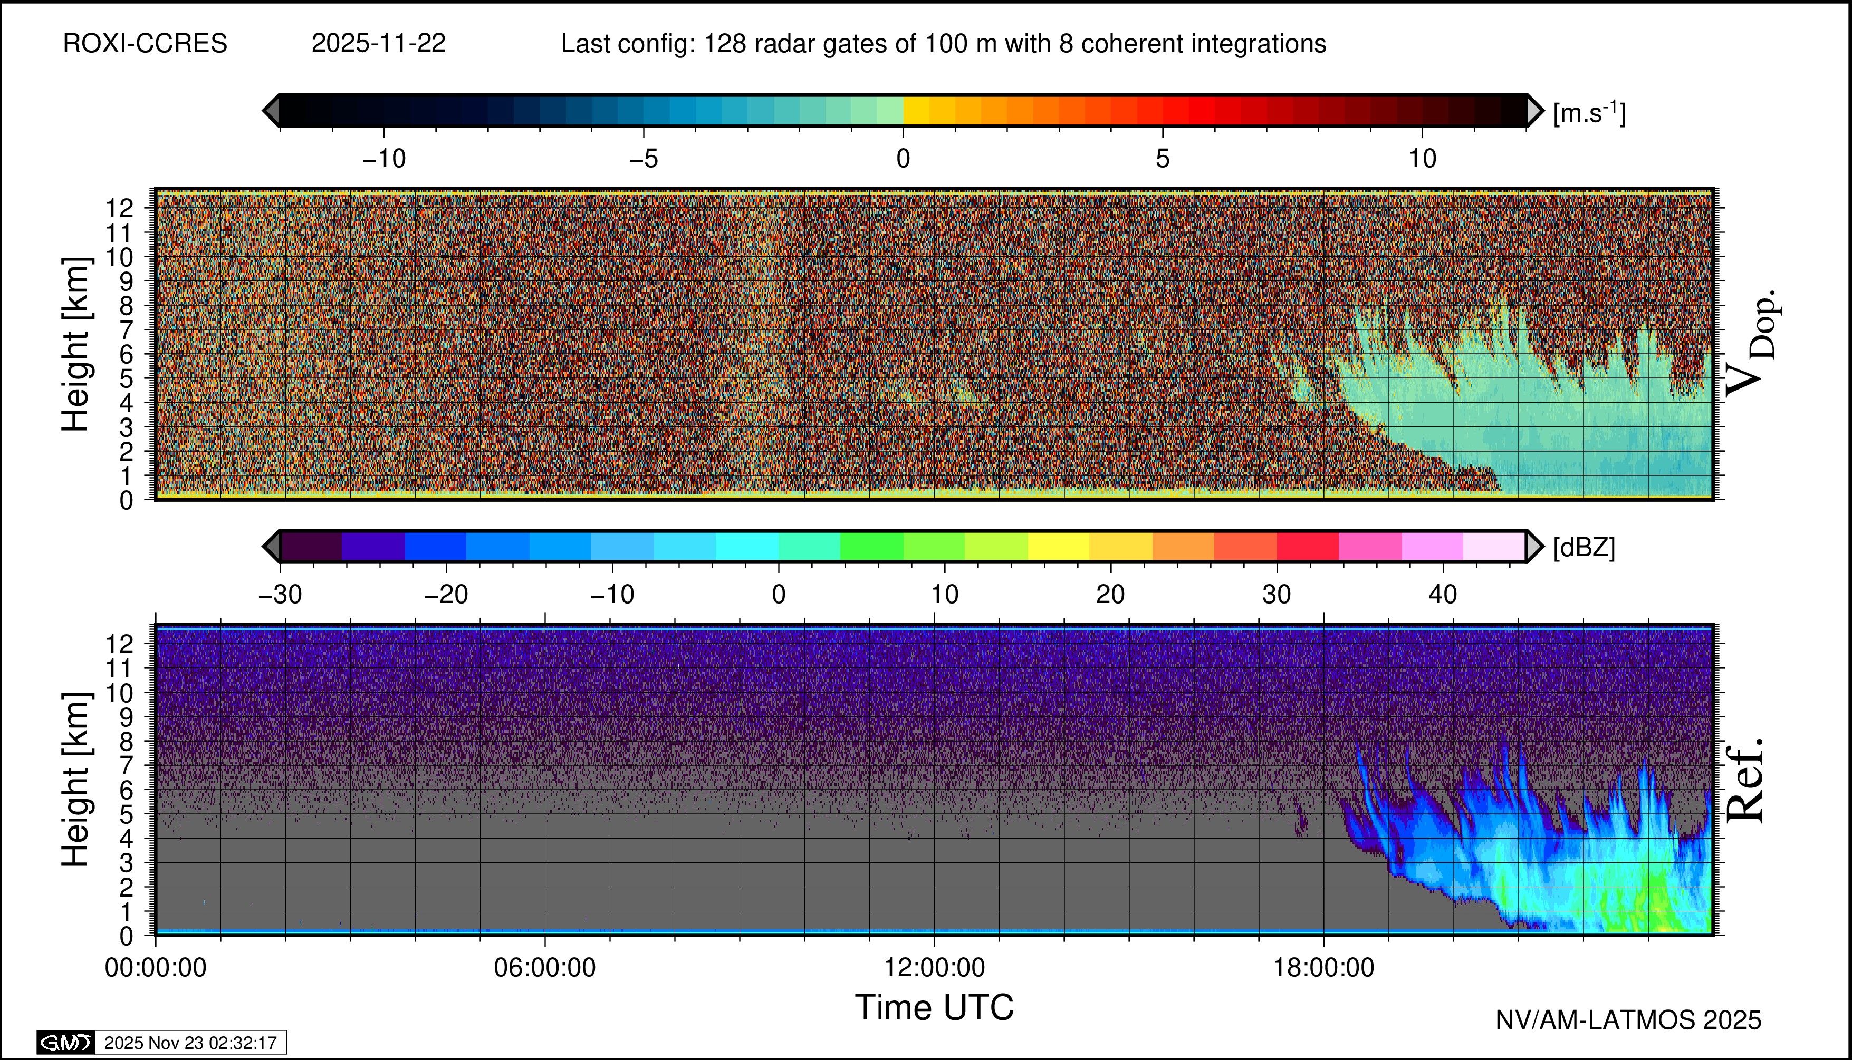Click the [dBZ] unit label
The width and height of the screenshot is (1852, 1060).
coord(1584,548)
